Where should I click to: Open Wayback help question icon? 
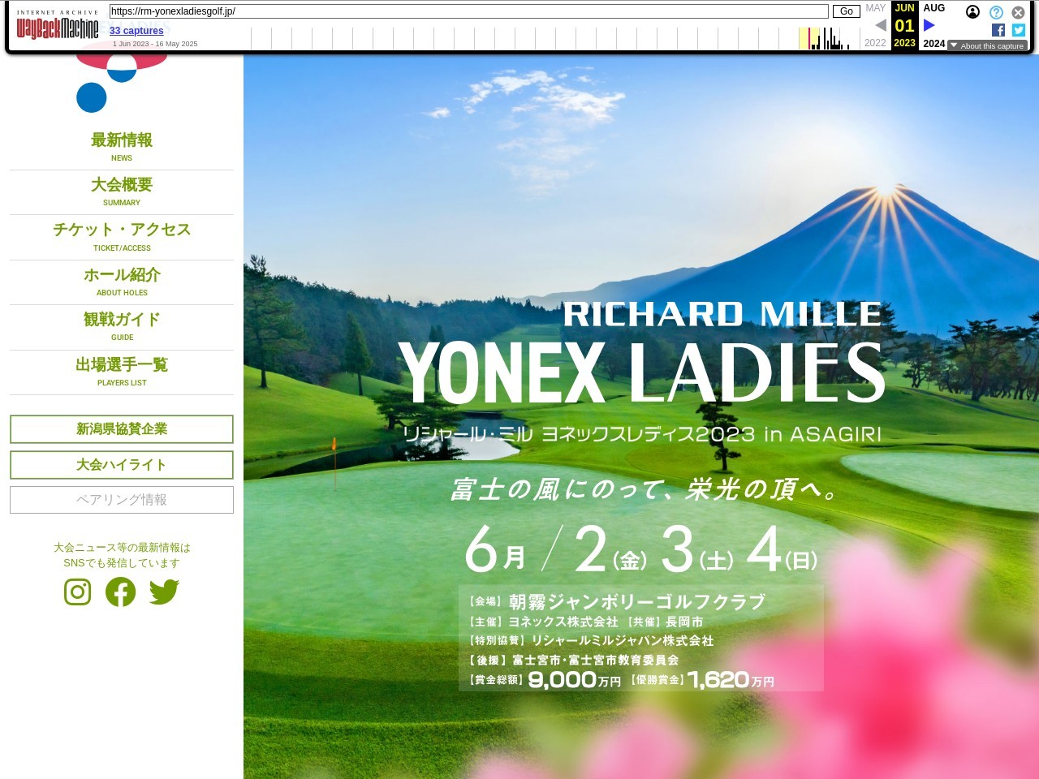996,12
